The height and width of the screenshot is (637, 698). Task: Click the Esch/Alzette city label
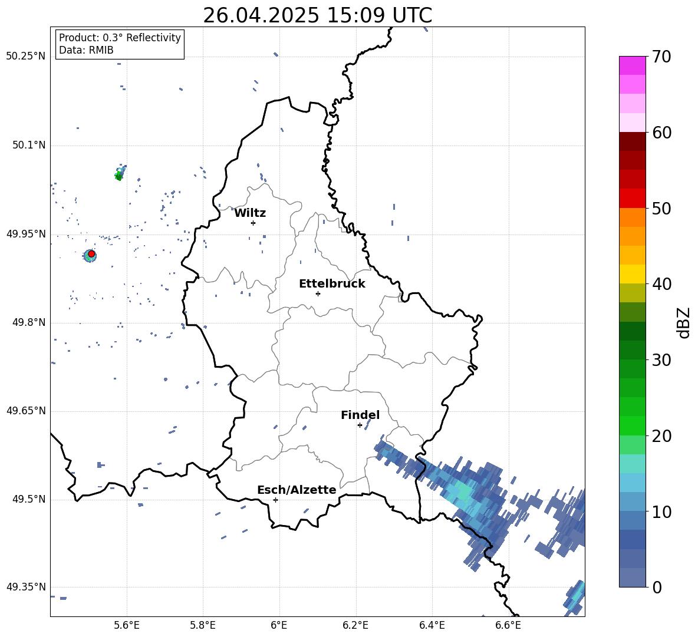[x=297, y=490]
